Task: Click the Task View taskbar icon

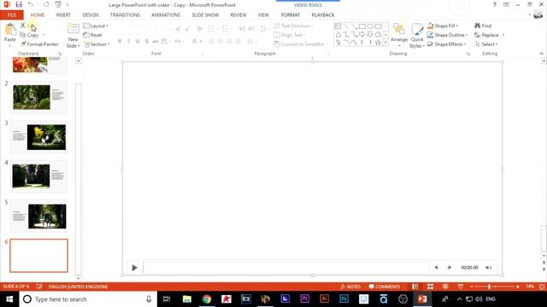Action: click(167, 299)
